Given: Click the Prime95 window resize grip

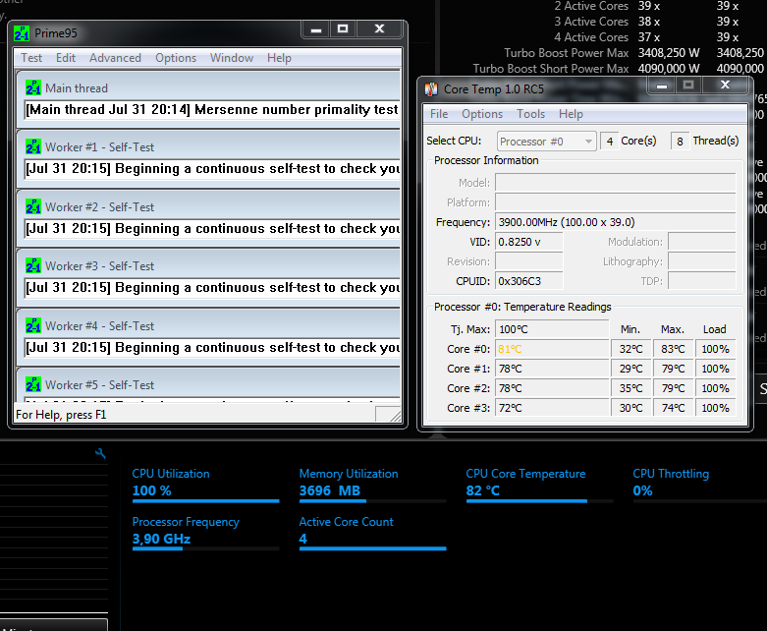Looking at the screenshot, I should tap(395, 416).
